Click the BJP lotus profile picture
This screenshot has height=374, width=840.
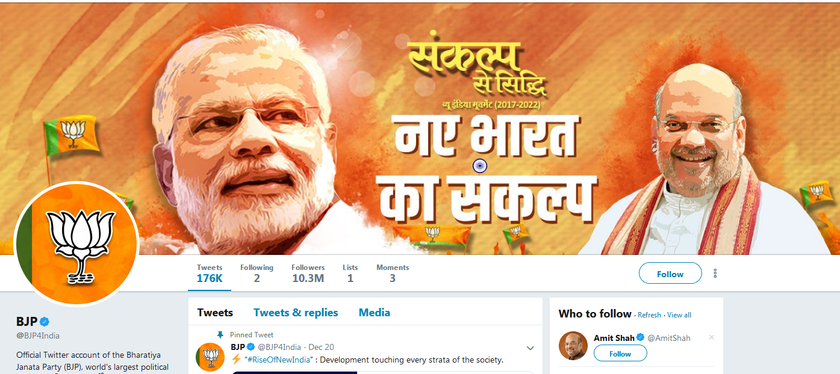click(76, 244)
